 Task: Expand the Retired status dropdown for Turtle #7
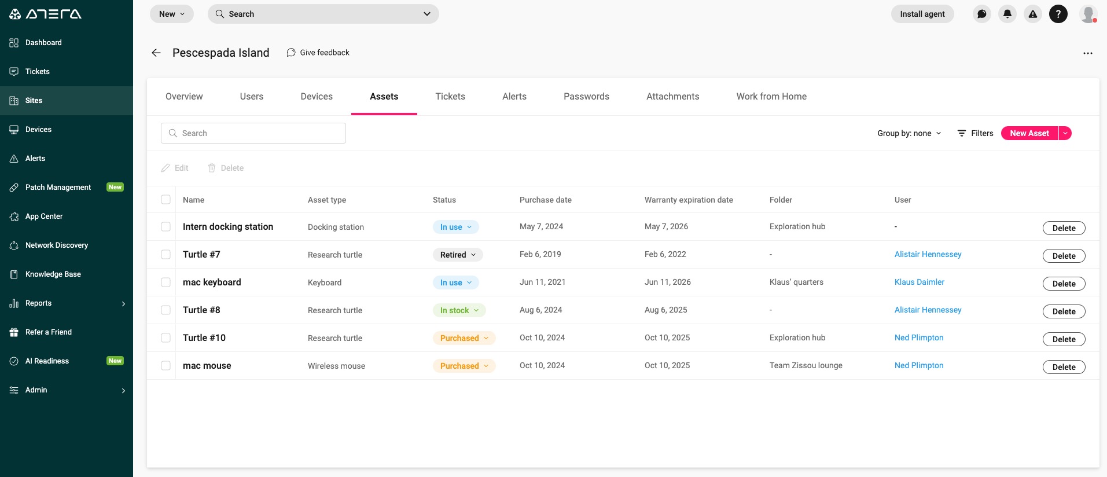pos(458,255)
